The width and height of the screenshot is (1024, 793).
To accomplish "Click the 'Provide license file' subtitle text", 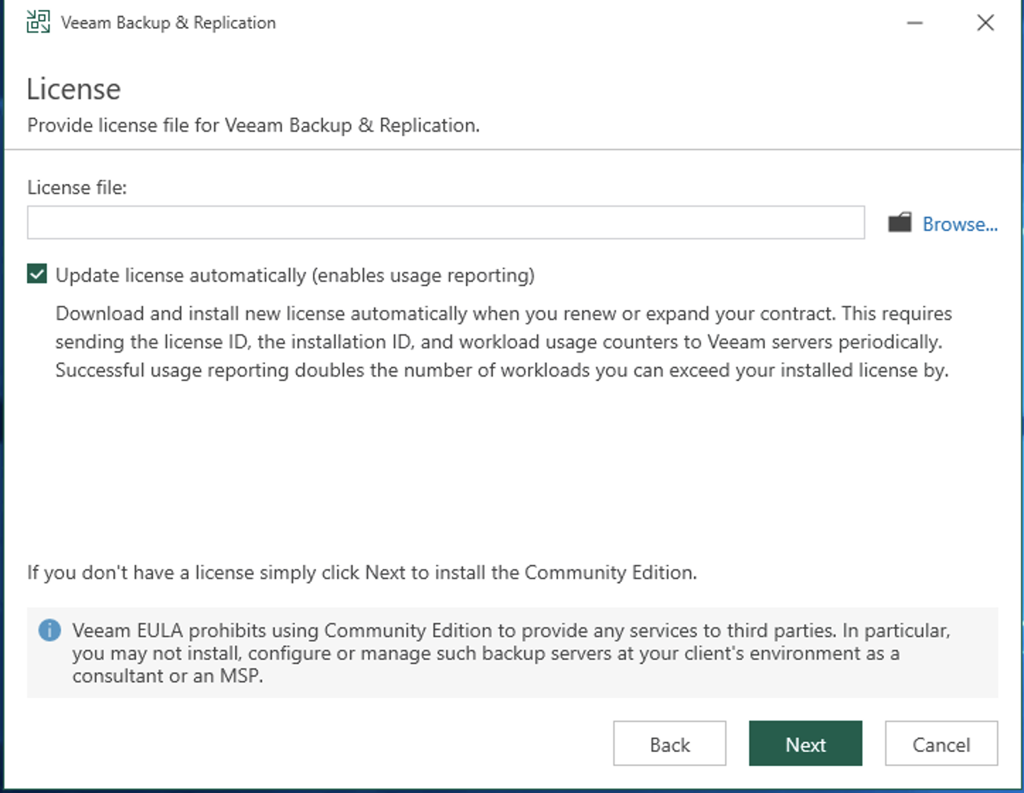I will point(253,125).
